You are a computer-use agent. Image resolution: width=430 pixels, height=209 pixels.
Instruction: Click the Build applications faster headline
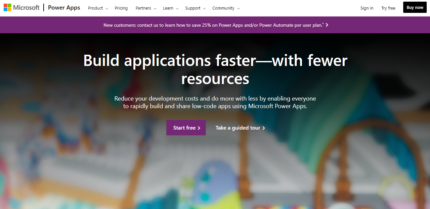coord(215,70)
